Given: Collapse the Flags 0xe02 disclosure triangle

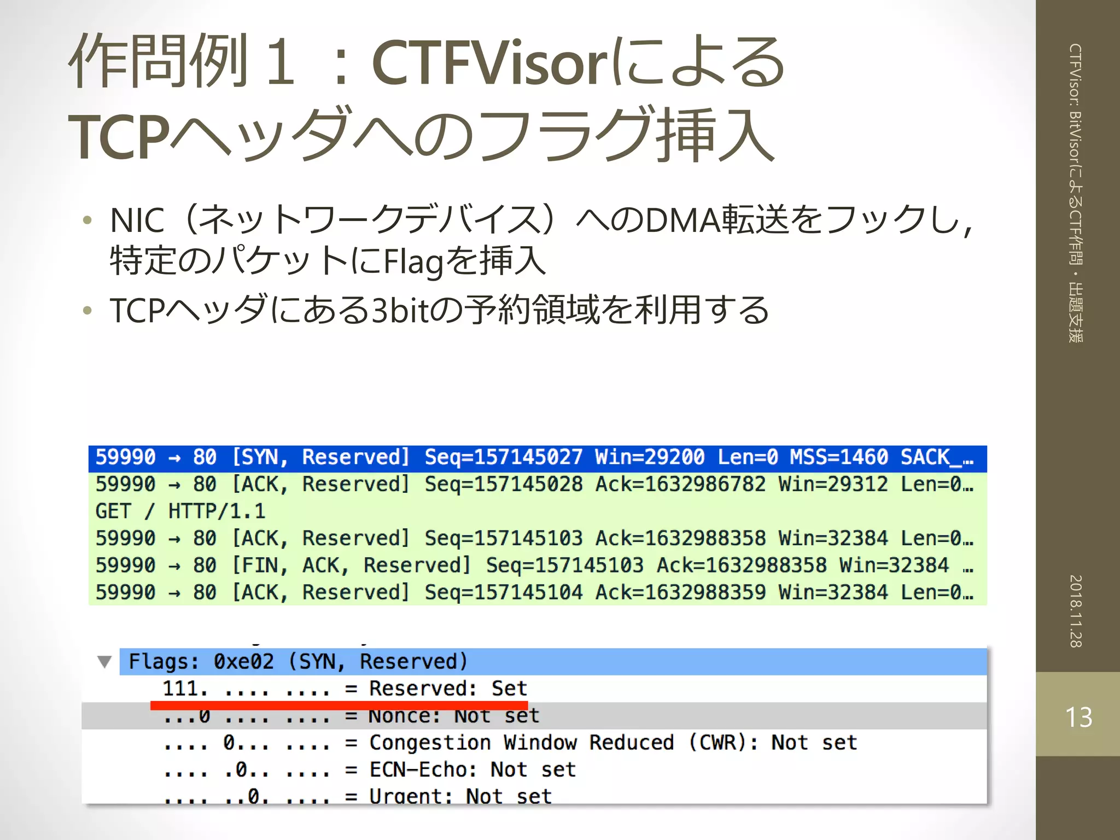Looking at the screenshot, I should [x=104, y=662].
